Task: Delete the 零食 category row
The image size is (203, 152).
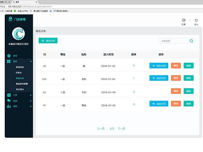Action: pos(176,104)
